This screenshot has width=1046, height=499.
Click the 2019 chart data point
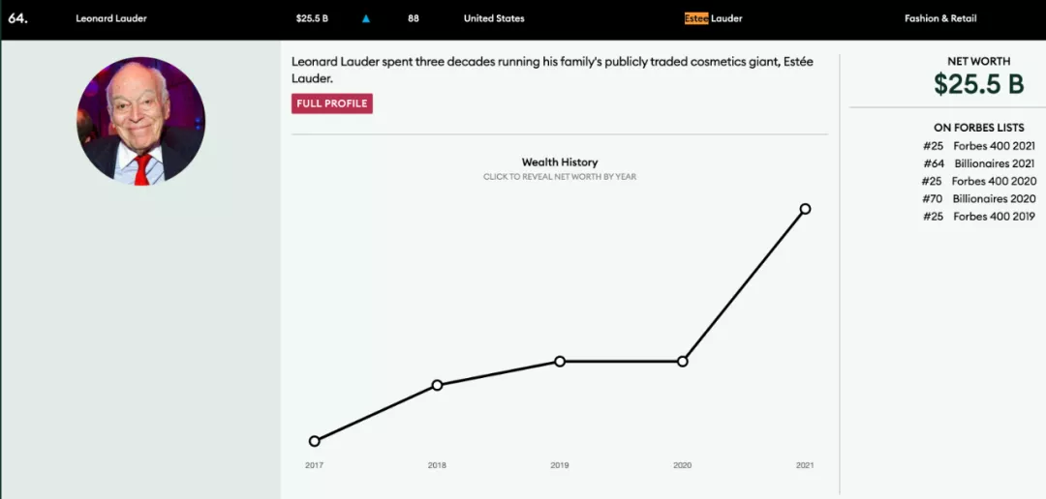pyautogui.click(x=560, y=361)
